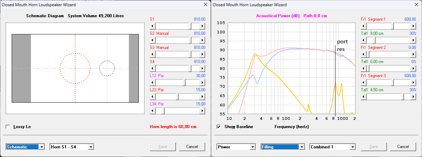This screenshot has height=157, width=422.
Task: Uncheck the Show Baseline checkbox
Action: tap(219, 127)
